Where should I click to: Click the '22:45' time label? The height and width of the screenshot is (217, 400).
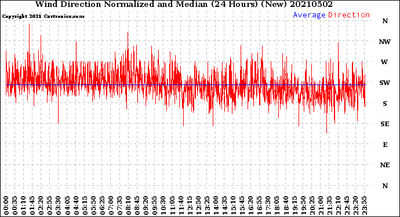(347, 205)
